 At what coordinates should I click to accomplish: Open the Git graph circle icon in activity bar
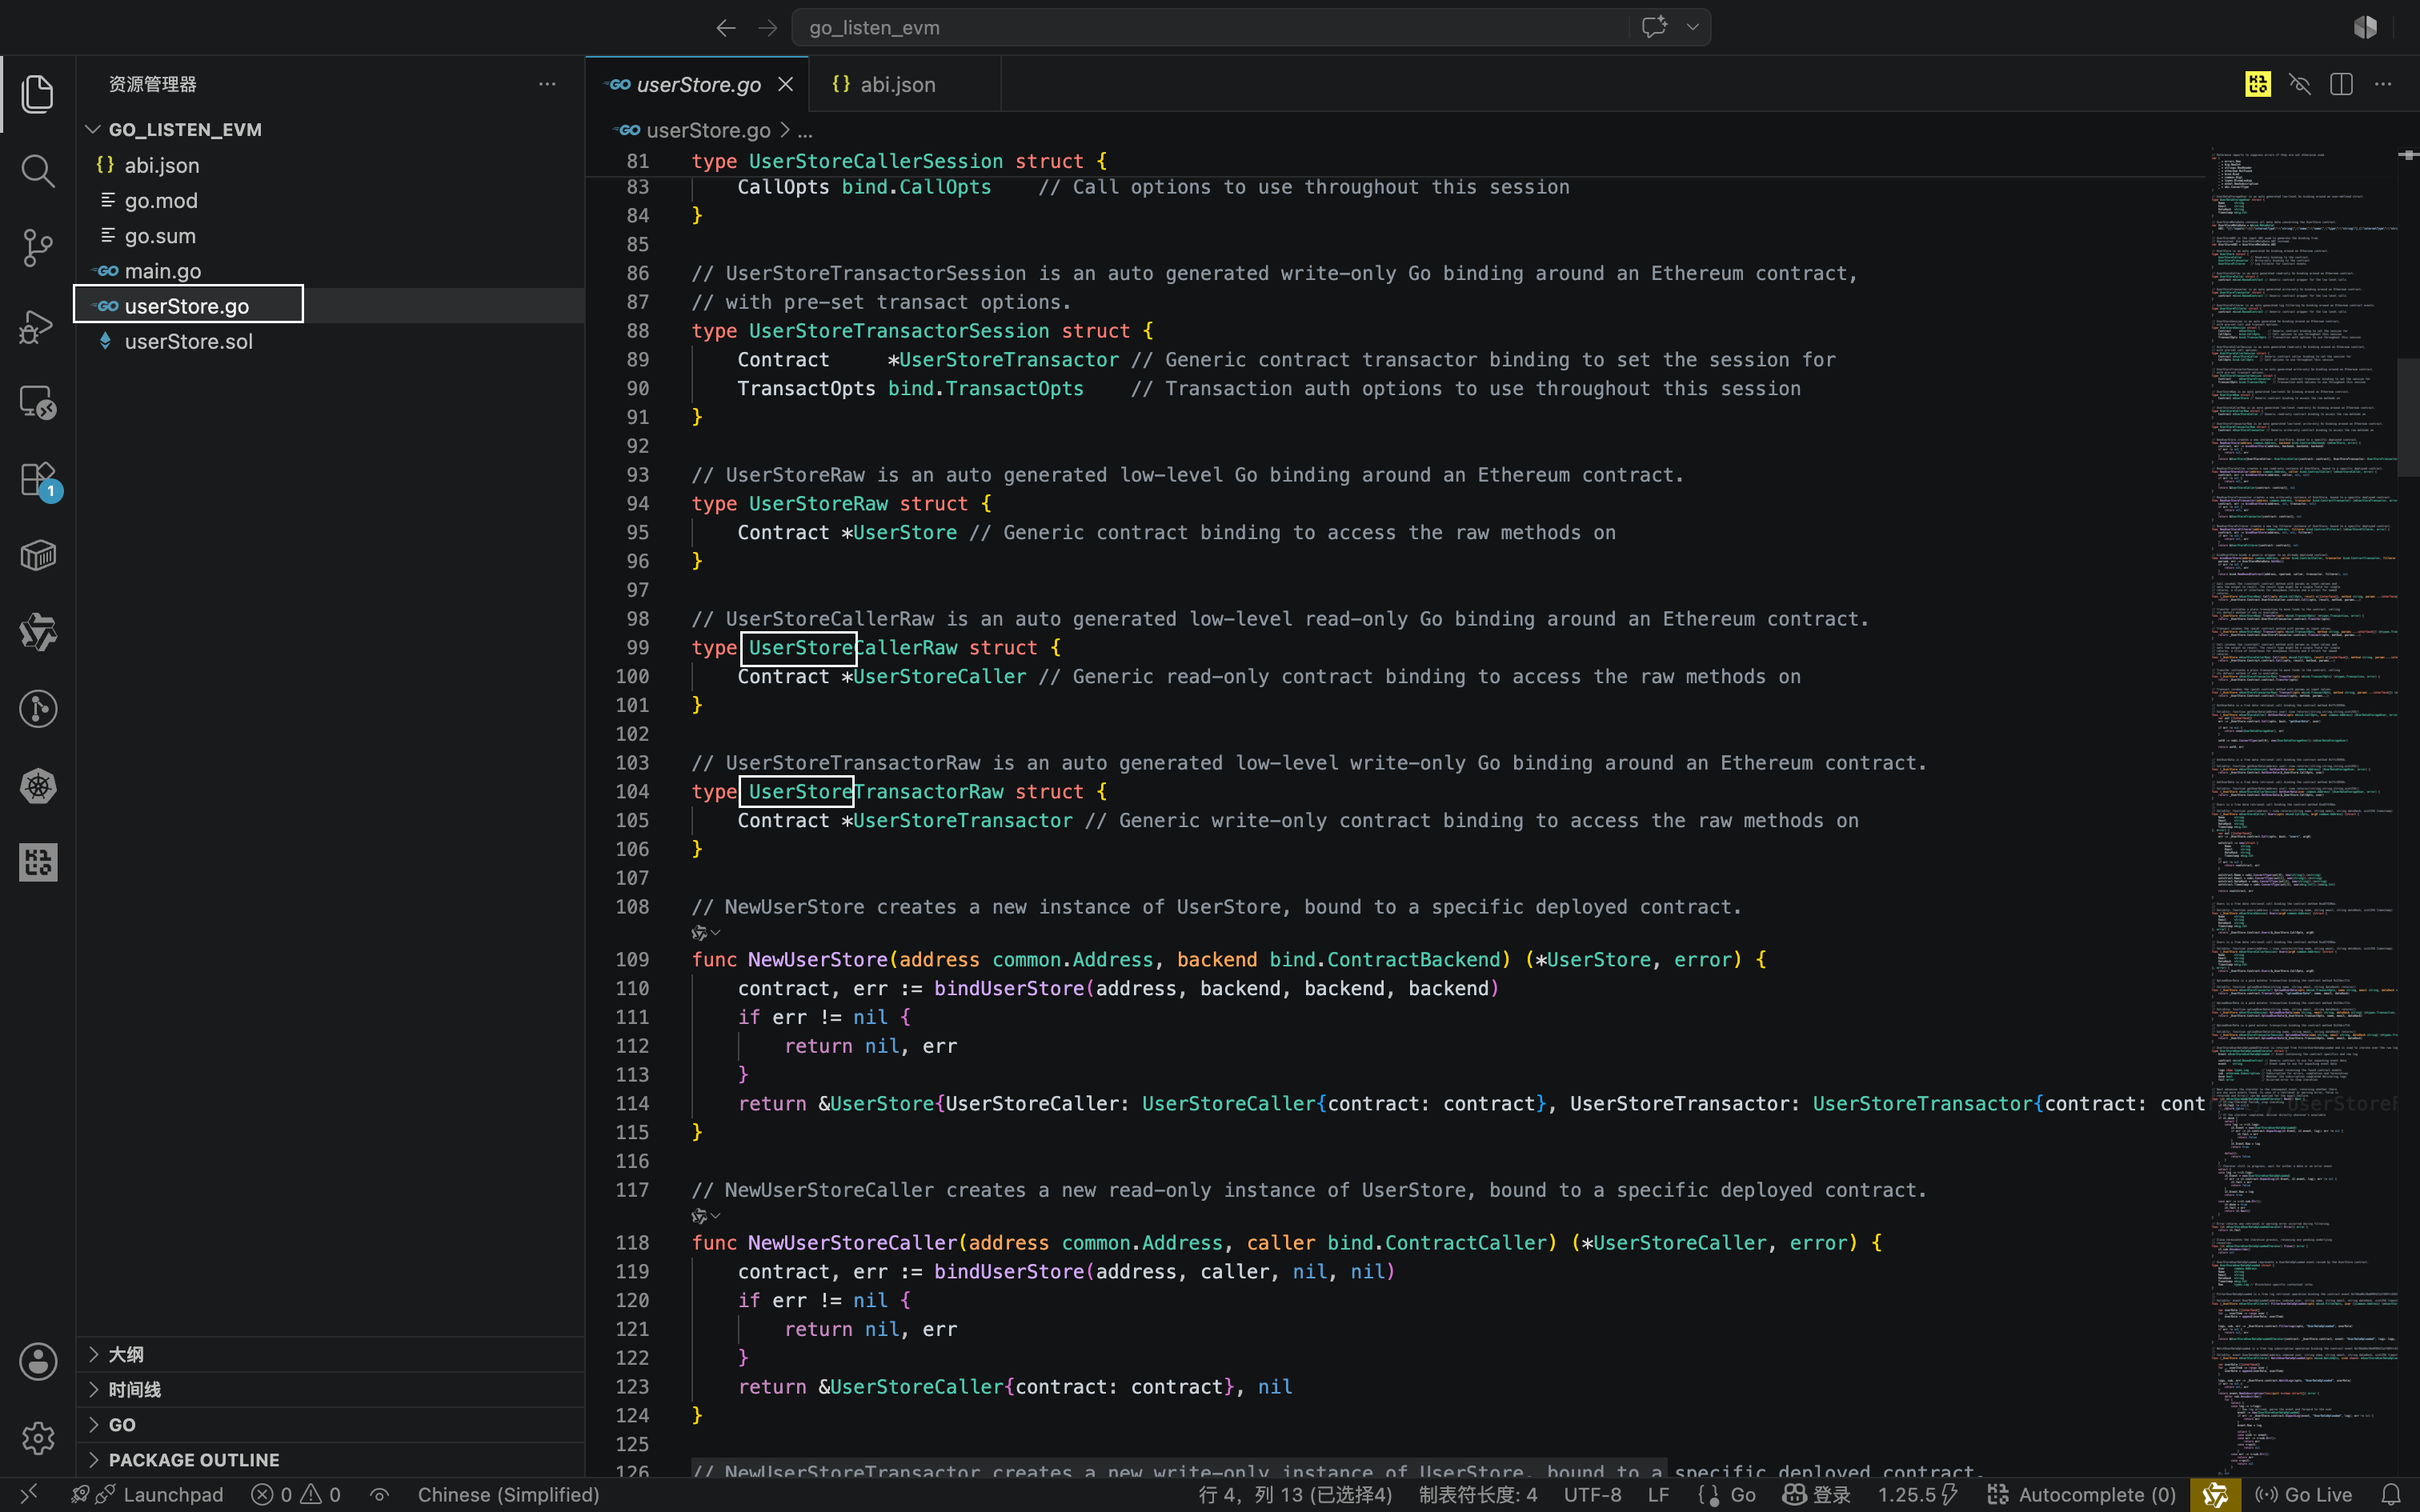click(38, 709)
